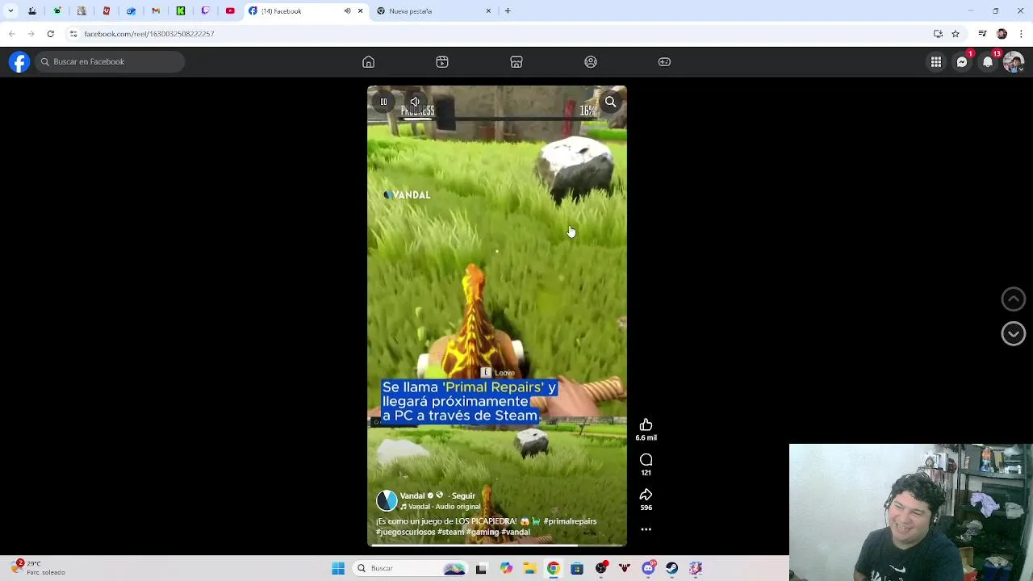Focus the Buscar en Facebook search field
1033x581 pixels.
(110, 62)
